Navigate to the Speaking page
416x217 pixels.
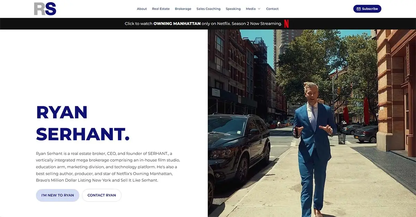click(x=233, y=9)
